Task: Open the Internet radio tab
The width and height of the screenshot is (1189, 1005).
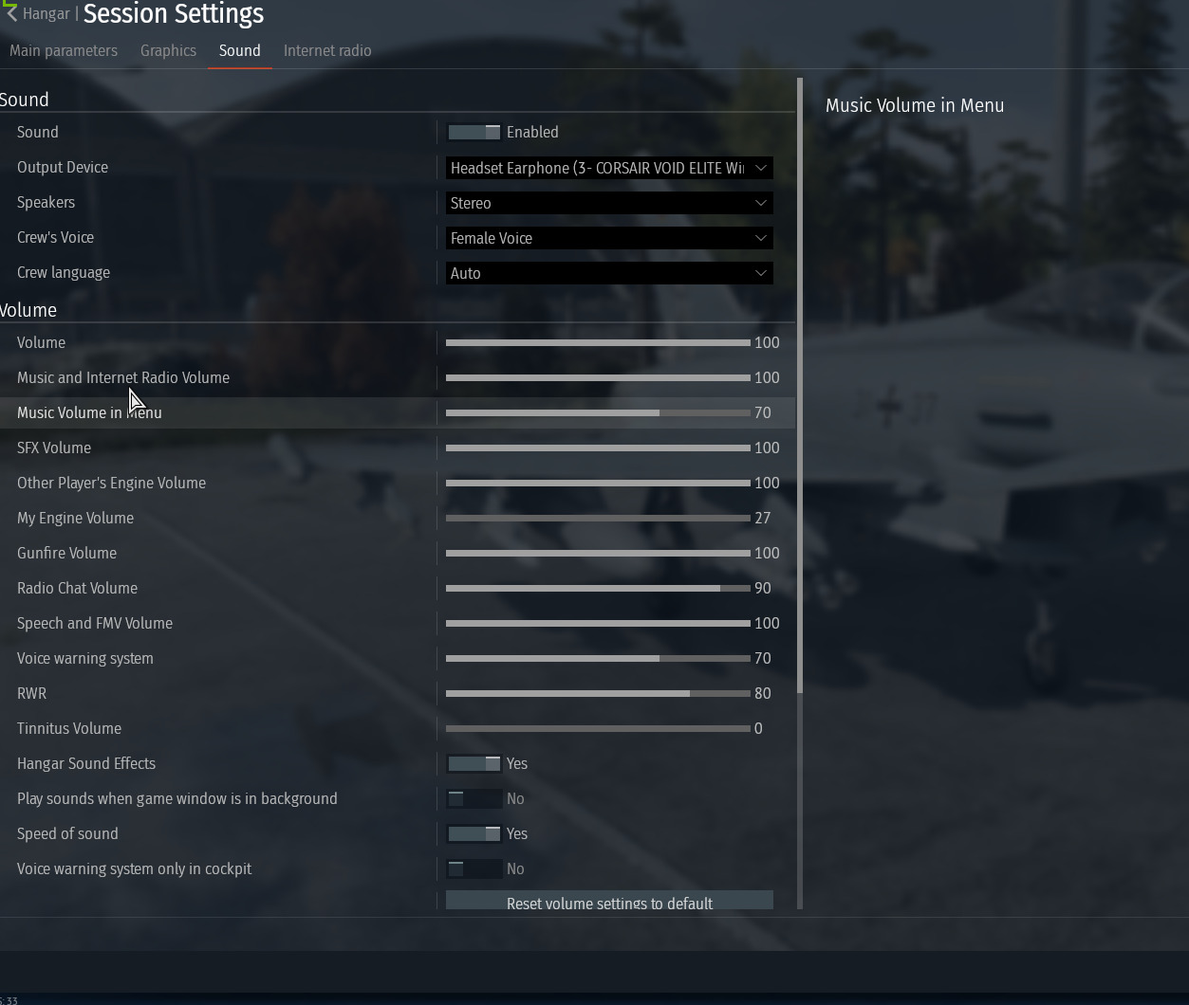Action: 327,50
